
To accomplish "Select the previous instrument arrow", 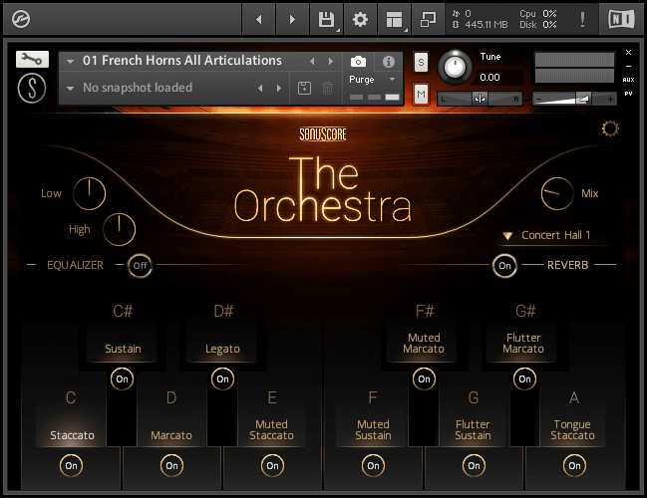I will point(312,62).
